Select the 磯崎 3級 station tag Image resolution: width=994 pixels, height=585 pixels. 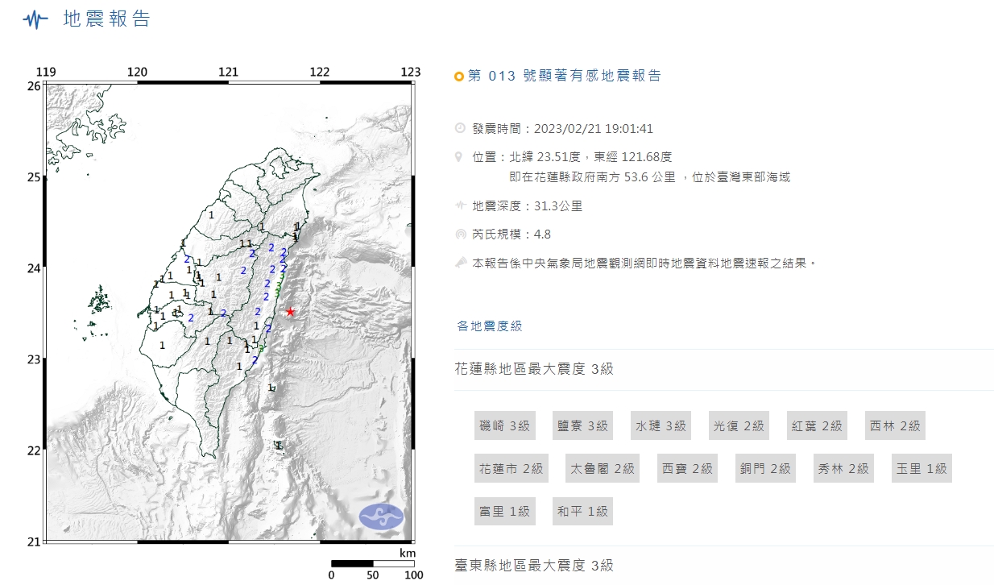point(504,425)
